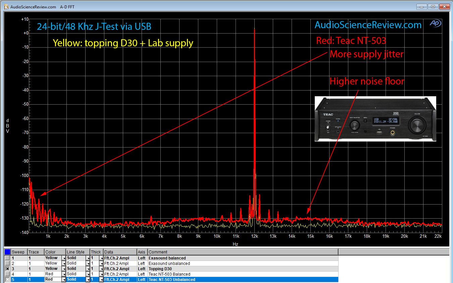The height and width of the screenshot is (283, 453).
Task: Click the Color column header
Action: point(55,252)
